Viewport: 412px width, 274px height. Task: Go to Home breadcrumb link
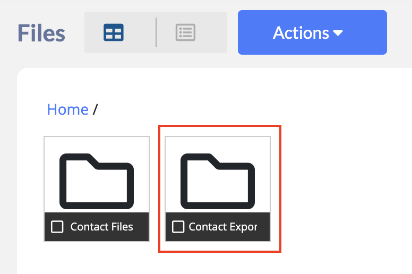click(x=67, y=109)
